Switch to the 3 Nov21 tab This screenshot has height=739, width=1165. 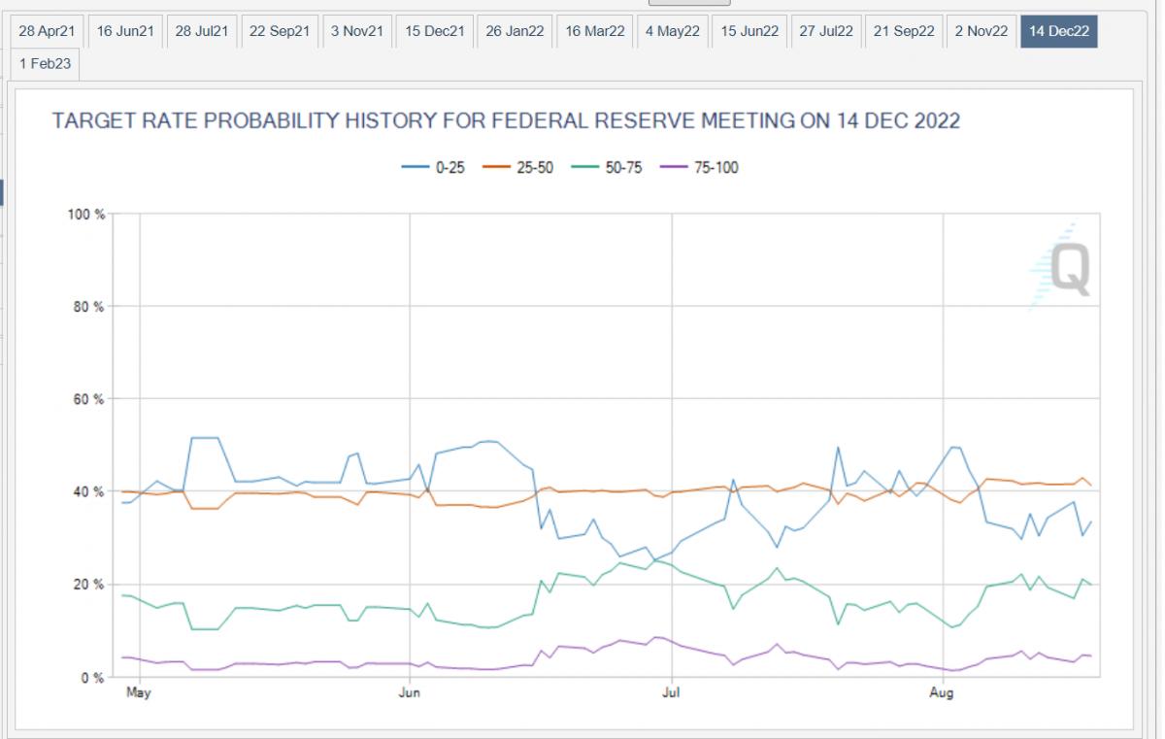point(357,31)
